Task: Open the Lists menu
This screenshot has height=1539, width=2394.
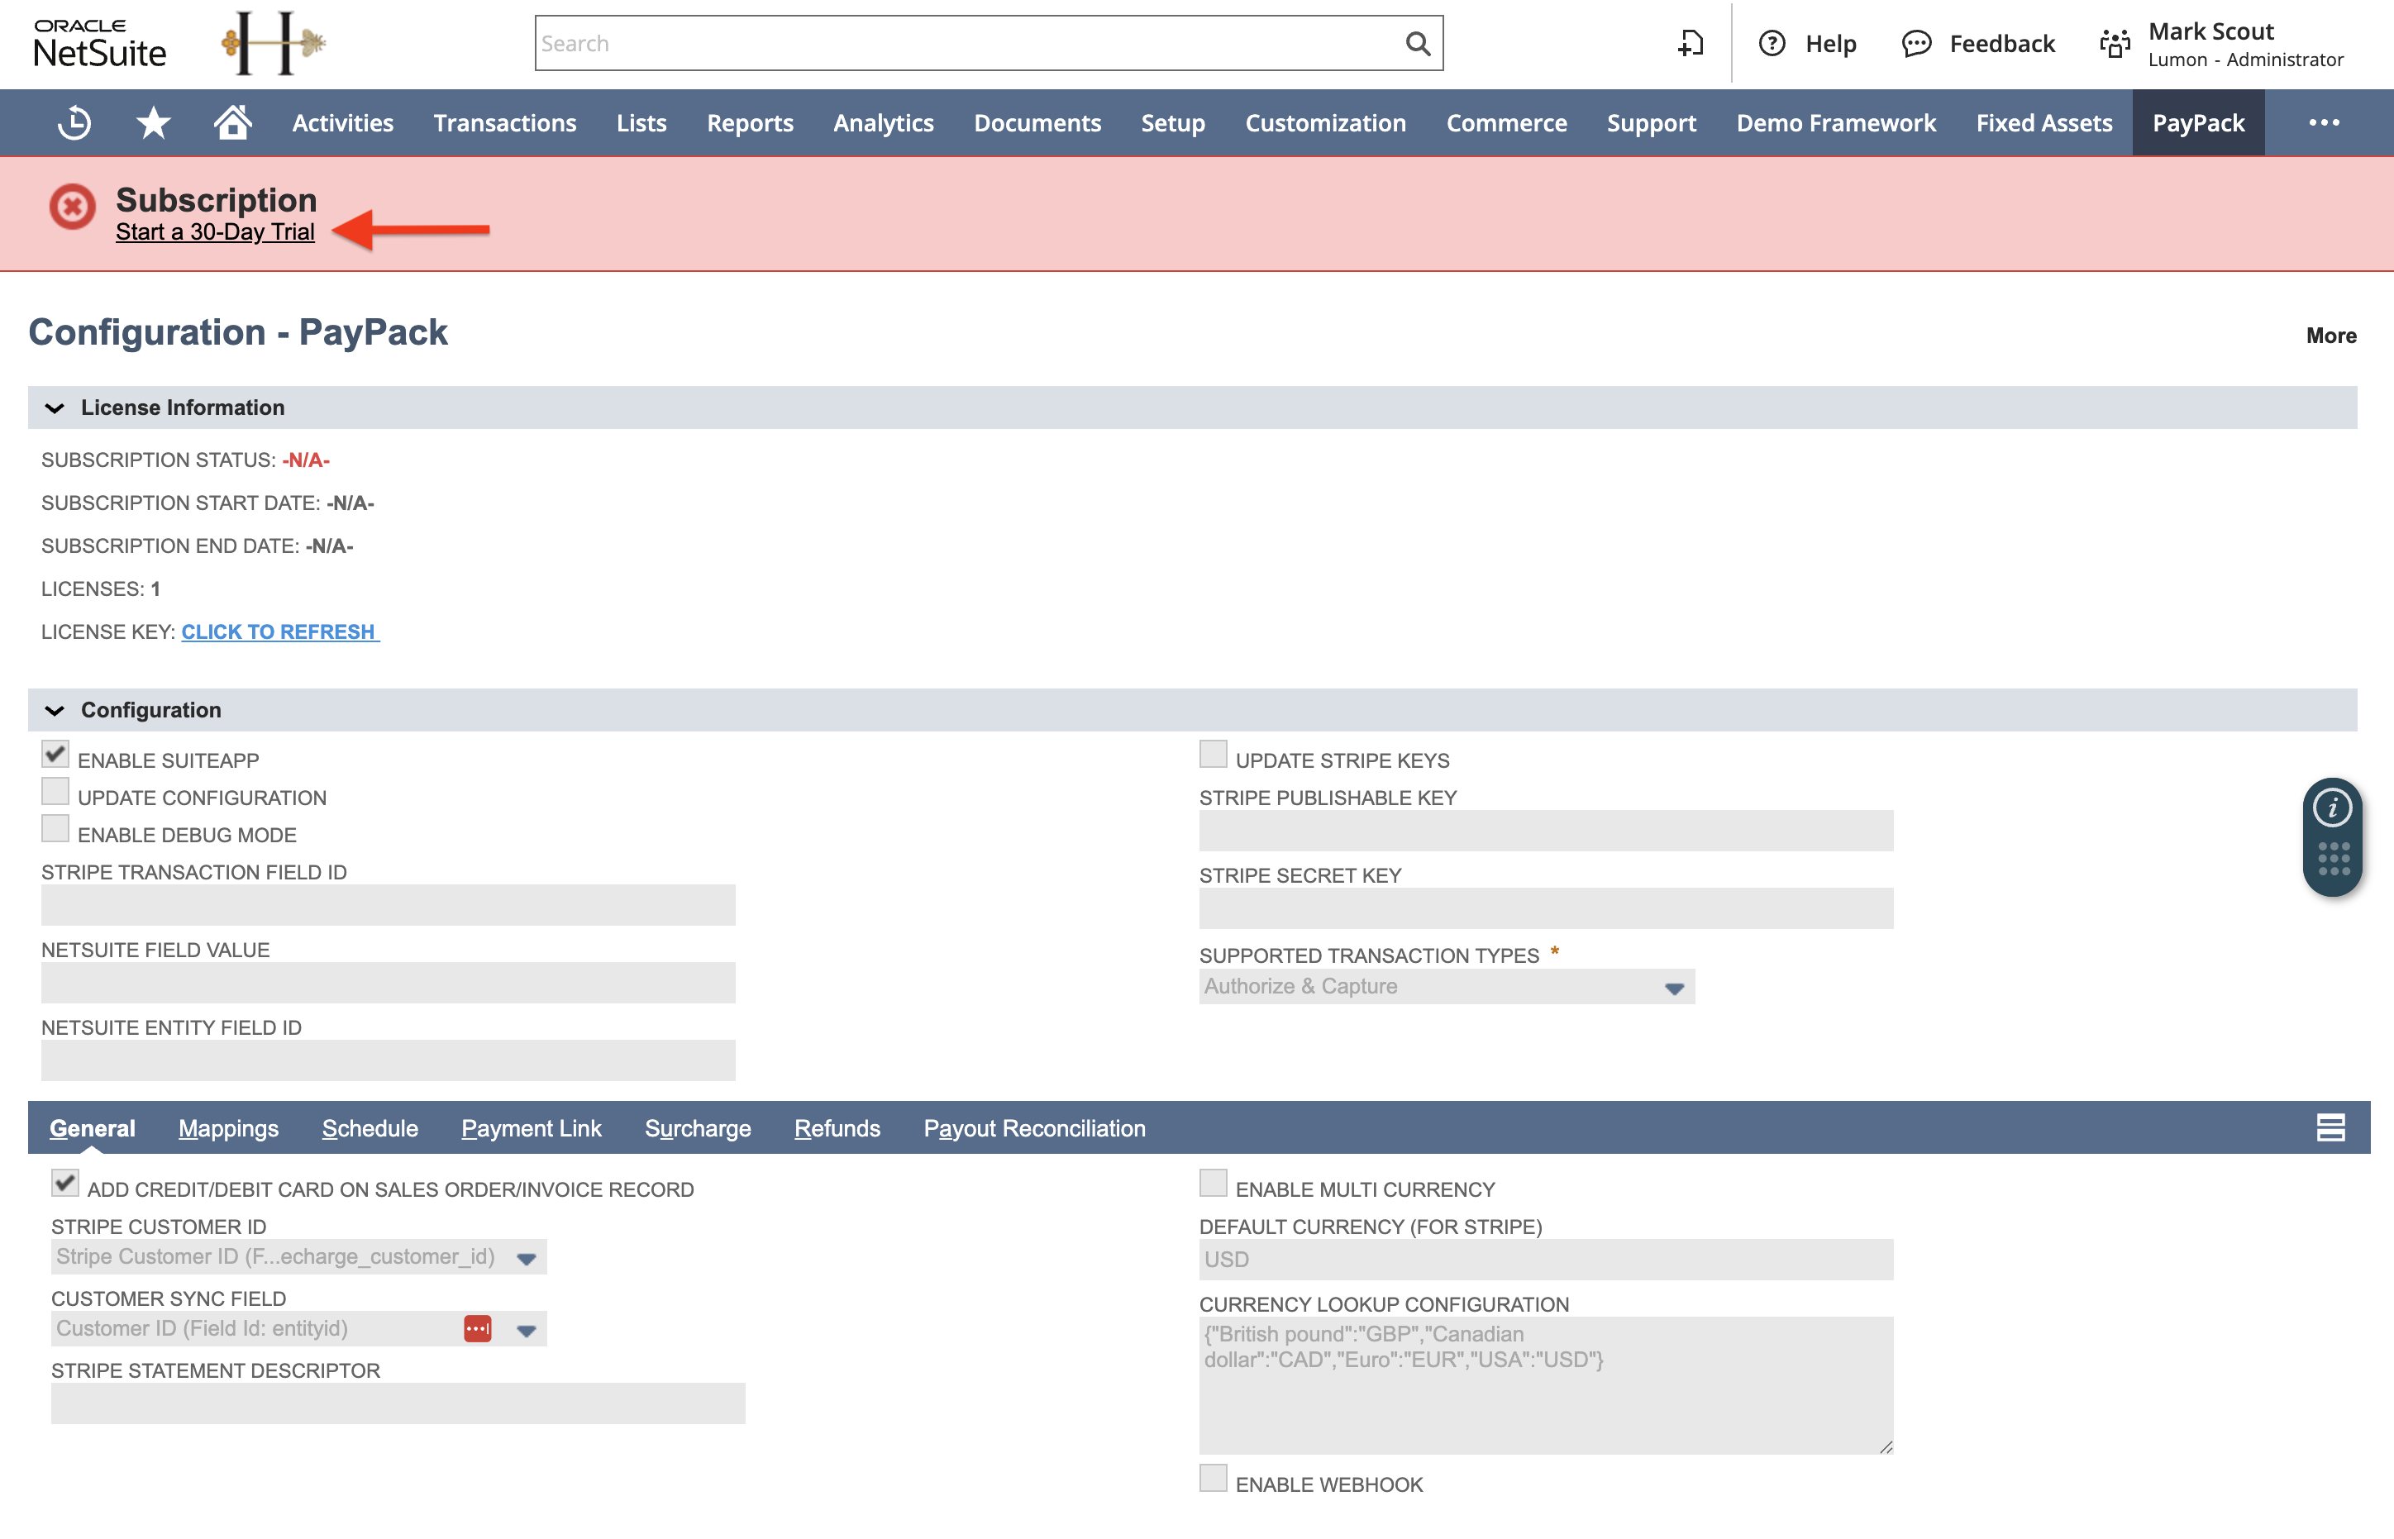Action: pyautogui.click(x=641, y=123)
